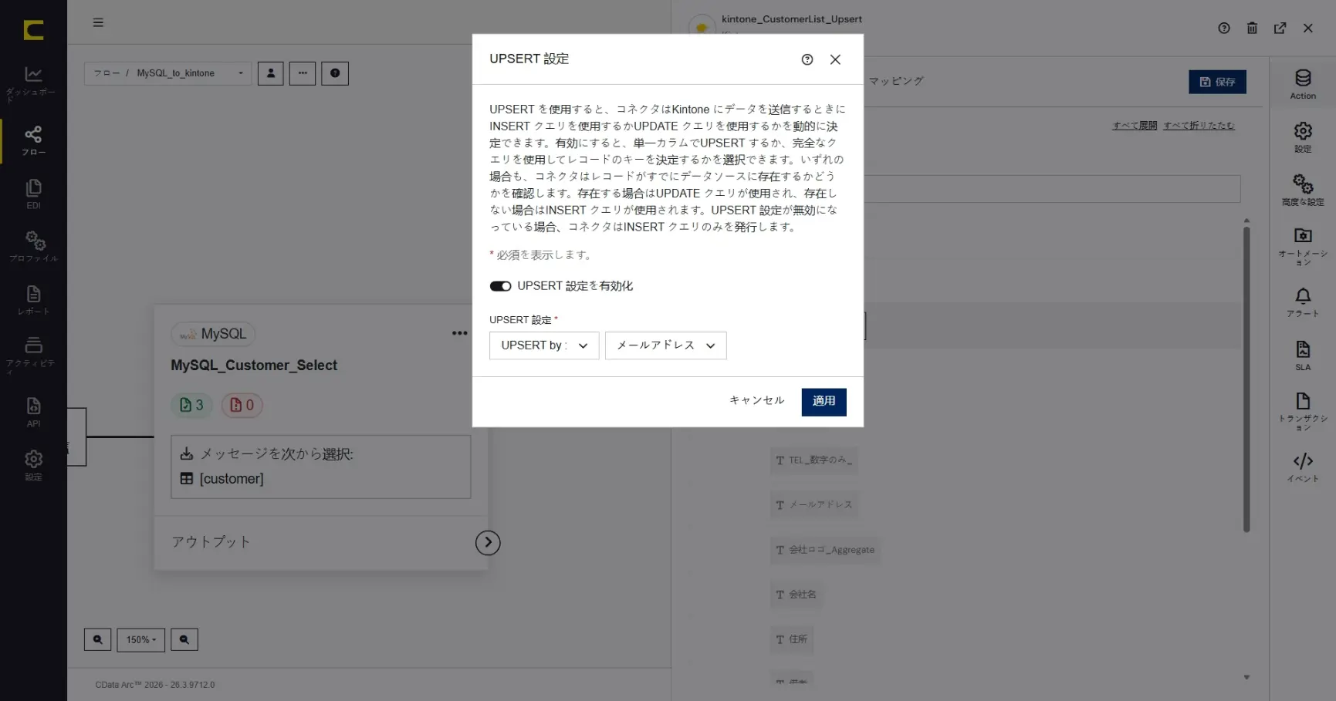Image resolution: width=1336 pixels, height=701 pixels.
Task: Click the CData Arc logo
Action: coord(33,29)
